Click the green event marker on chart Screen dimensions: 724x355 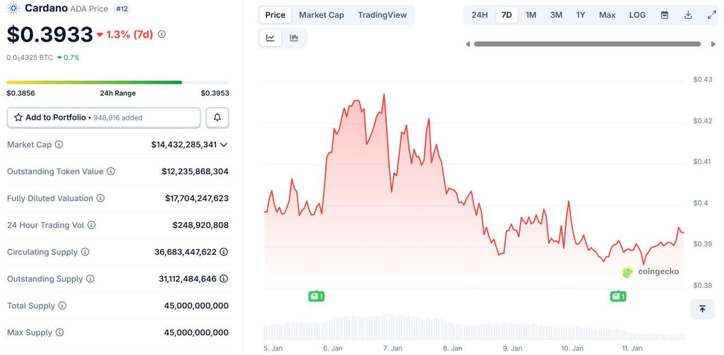click(x=316, y=296)
